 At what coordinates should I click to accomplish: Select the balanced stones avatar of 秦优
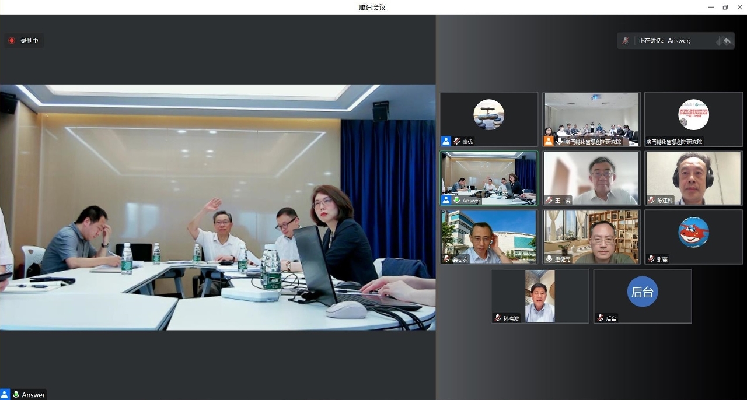[488, 114]
